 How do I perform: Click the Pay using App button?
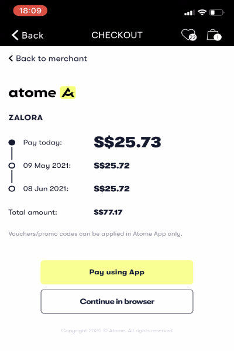tap(117, 272)
